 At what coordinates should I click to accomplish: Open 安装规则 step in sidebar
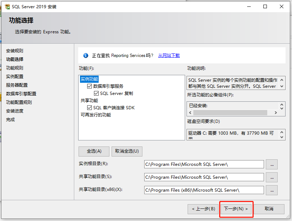coord(14,51)
